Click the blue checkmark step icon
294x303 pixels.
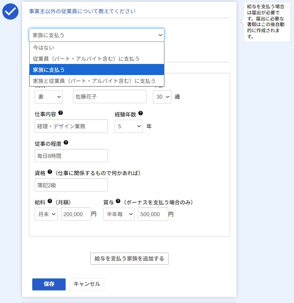10,11
